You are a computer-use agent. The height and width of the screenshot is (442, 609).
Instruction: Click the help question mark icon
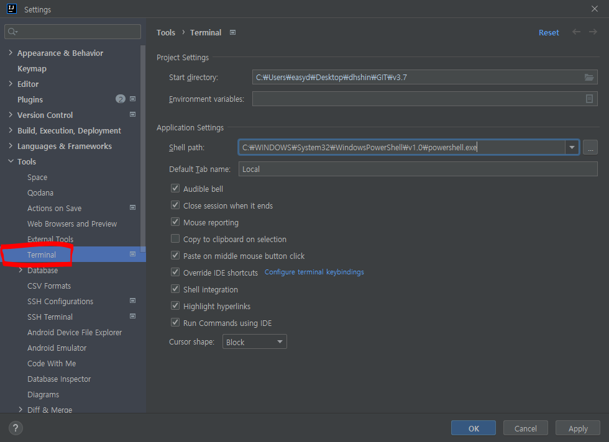point(16,428)
